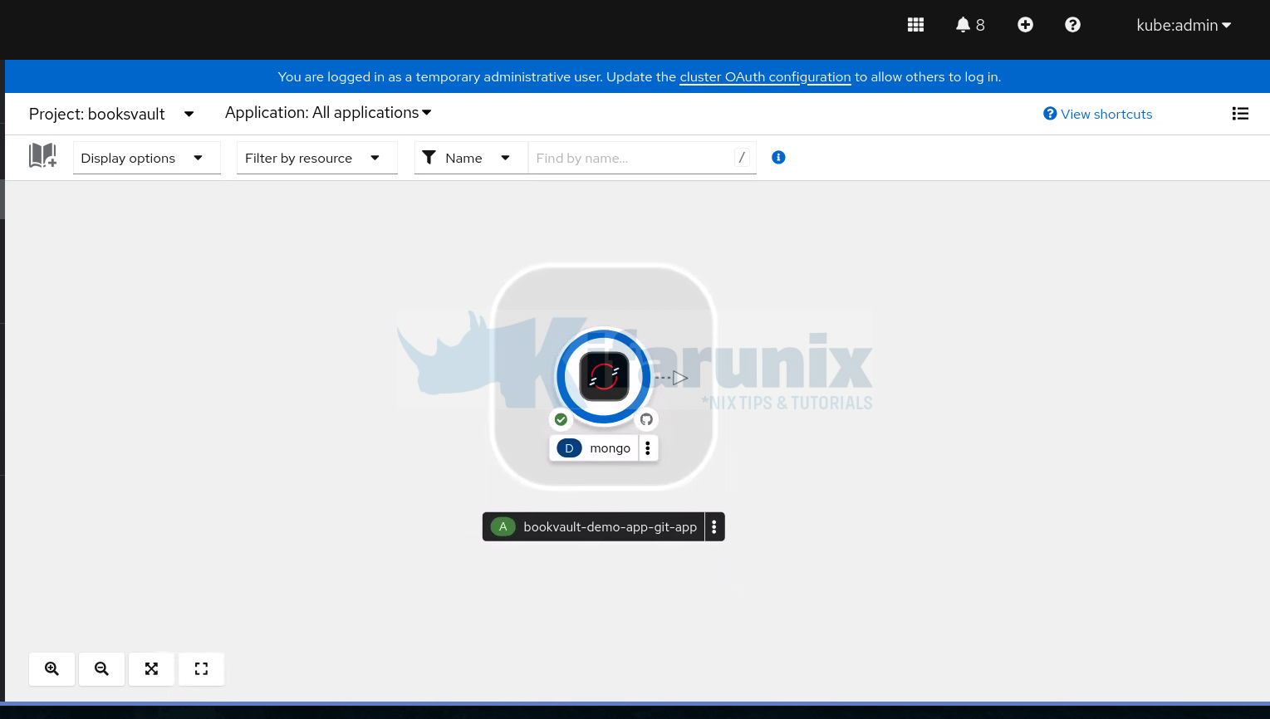Open the application launcher grid icon

pos(915,25)
